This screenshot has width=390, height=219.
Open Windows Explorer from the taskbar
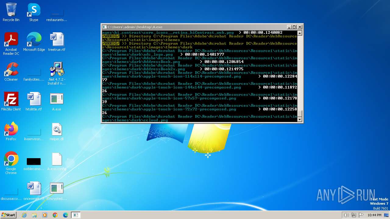[34, 215]
